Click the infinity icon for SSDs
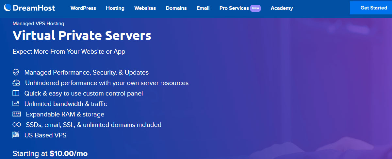The image size is (392, 159). point(17,125)
